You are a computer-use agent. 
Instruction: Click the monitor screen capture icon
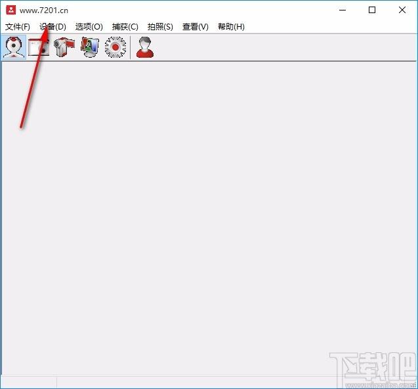(90, 47)
